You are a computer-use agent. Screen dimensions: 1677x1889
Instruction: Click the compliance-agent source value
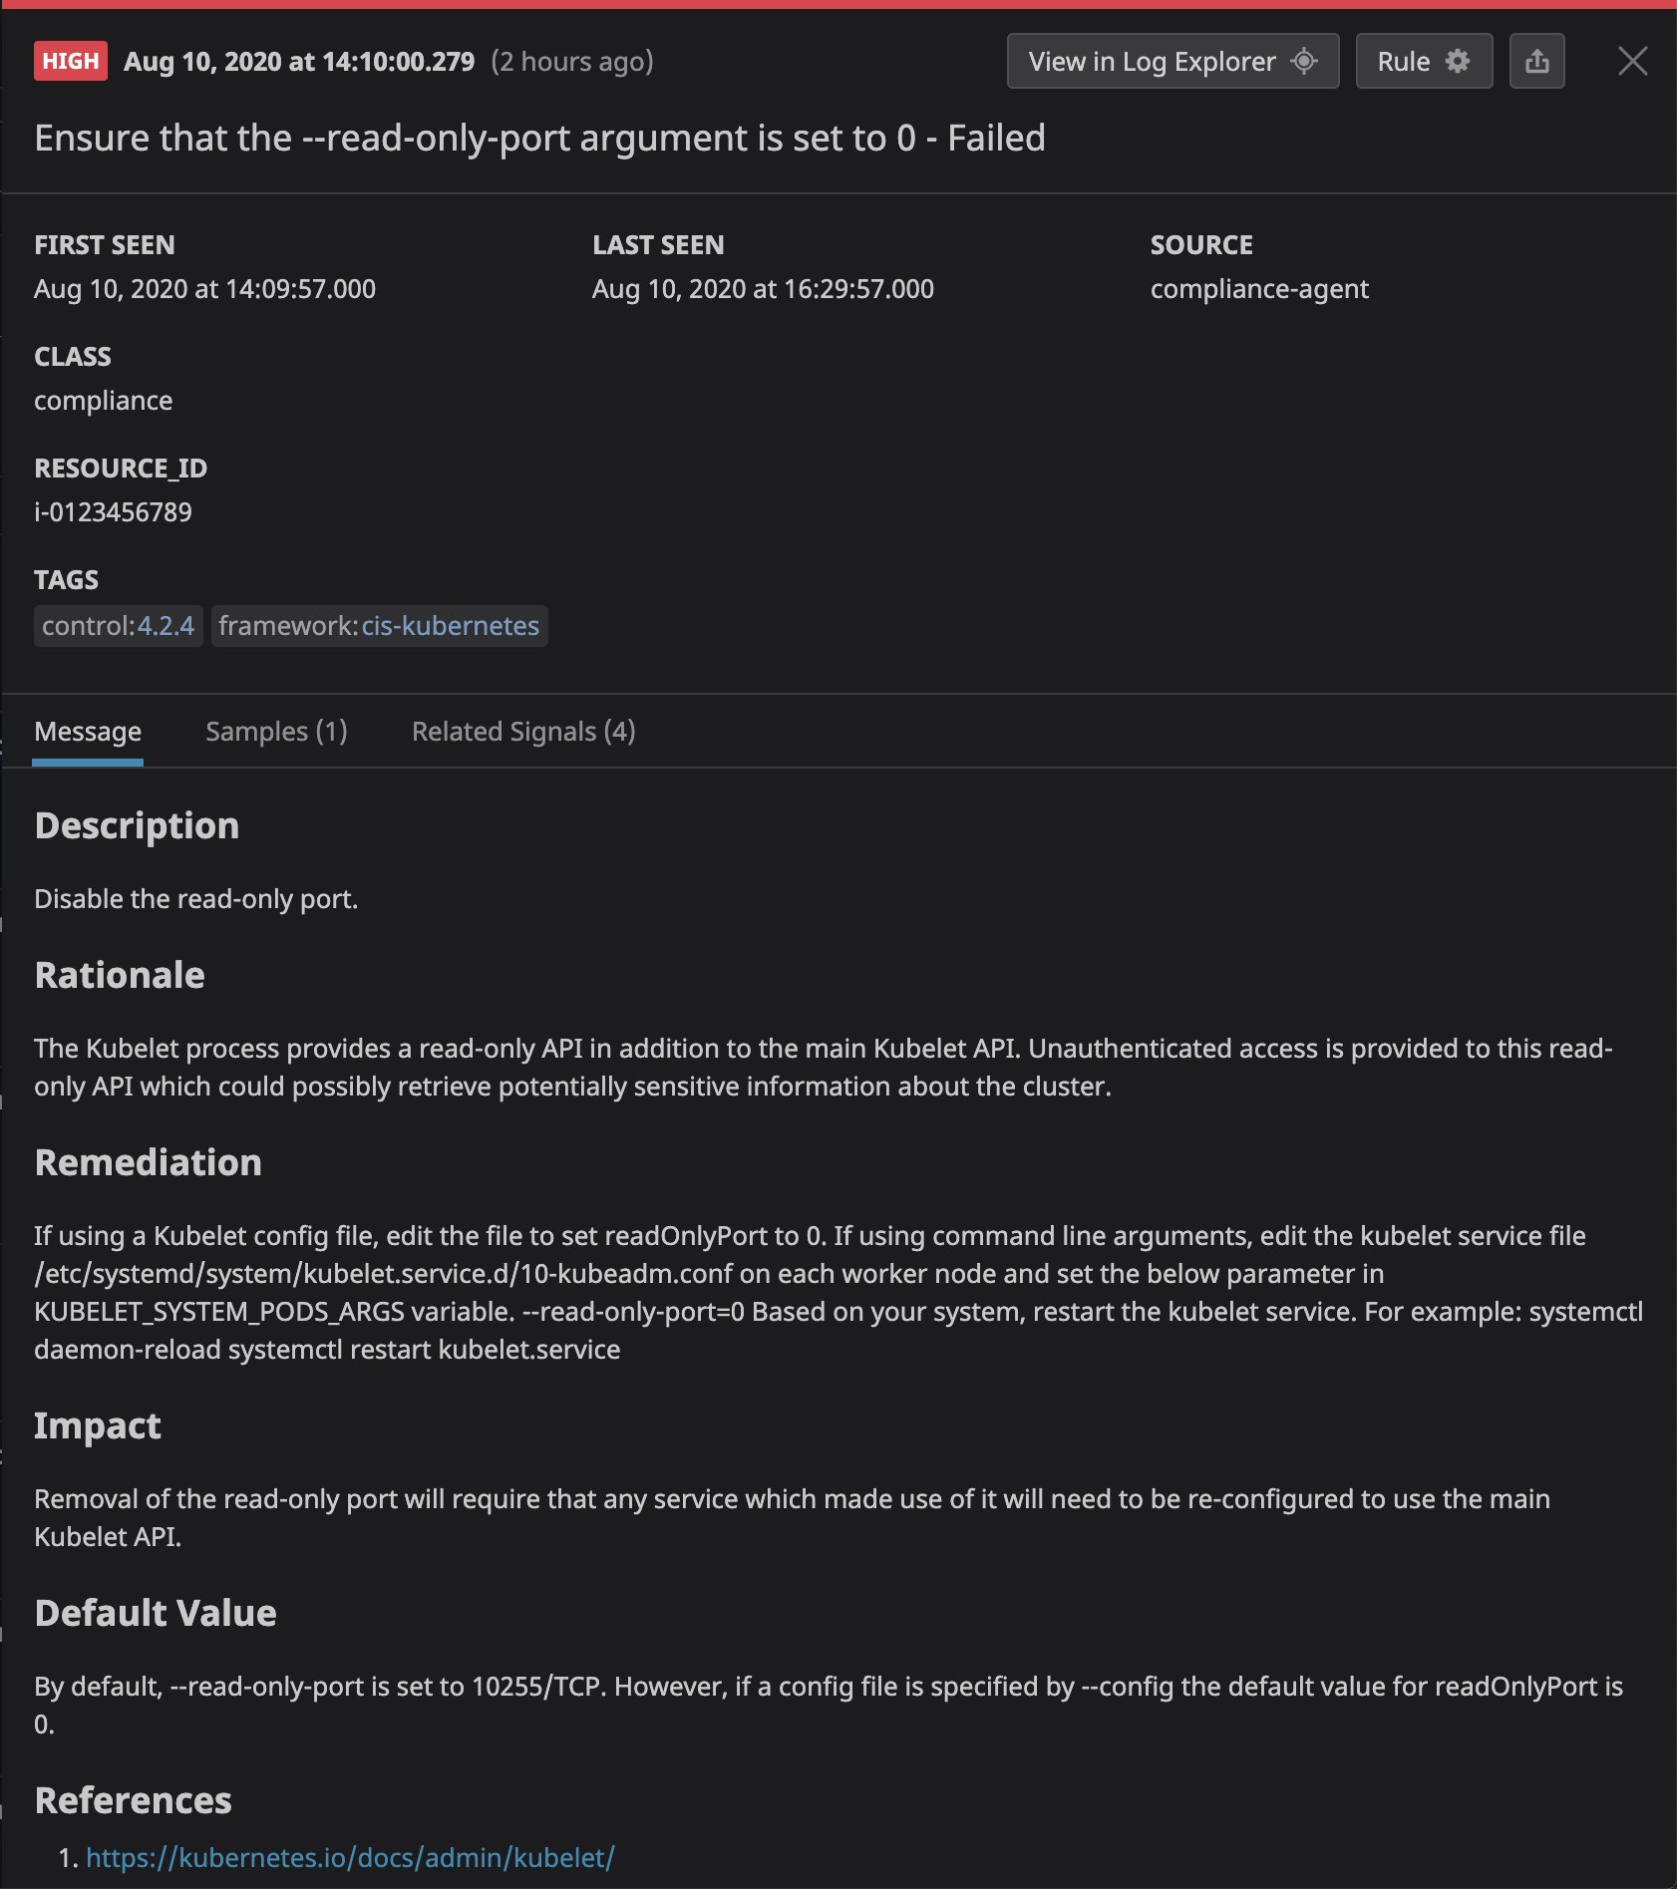click(x=1259, y=288)
